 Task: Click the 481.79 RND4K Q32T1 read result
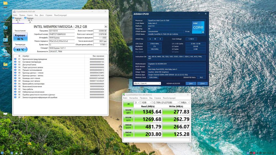[x=148, y=126]
